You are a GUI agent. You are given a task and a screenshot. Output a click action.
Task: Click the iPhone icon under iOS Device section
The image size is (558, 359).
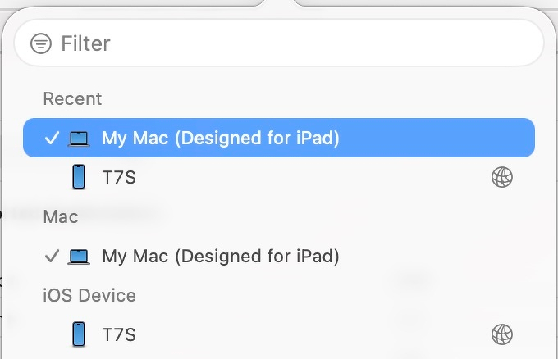pos(79,334)
